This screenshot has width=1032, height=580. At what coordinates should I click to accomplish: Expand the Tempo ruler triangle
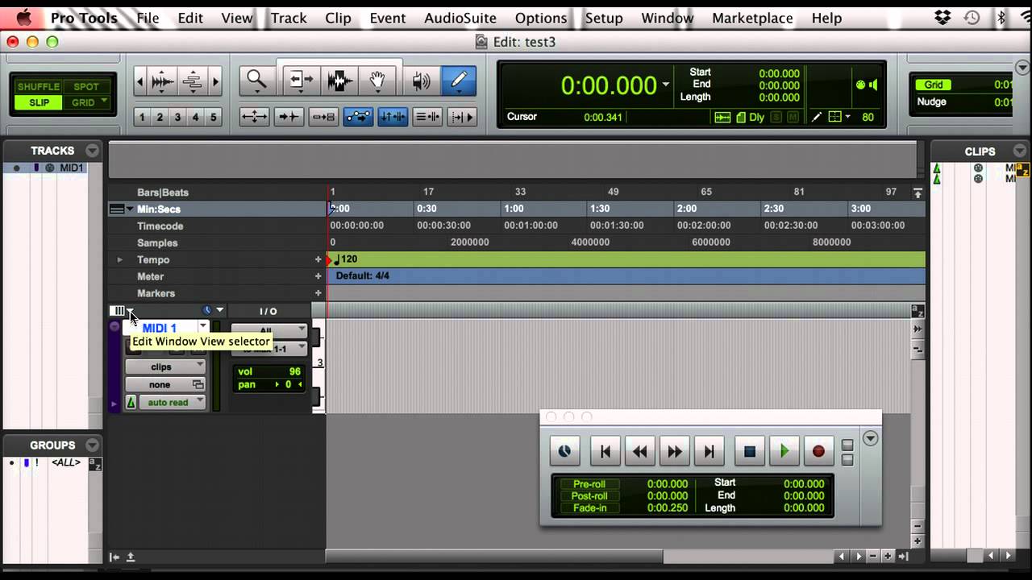click(120, 259)
